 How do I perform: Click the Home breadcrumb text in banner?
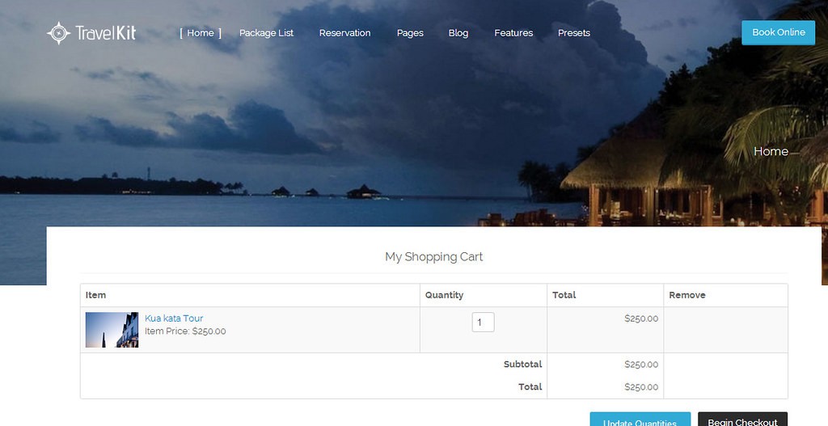click(771, 151)
